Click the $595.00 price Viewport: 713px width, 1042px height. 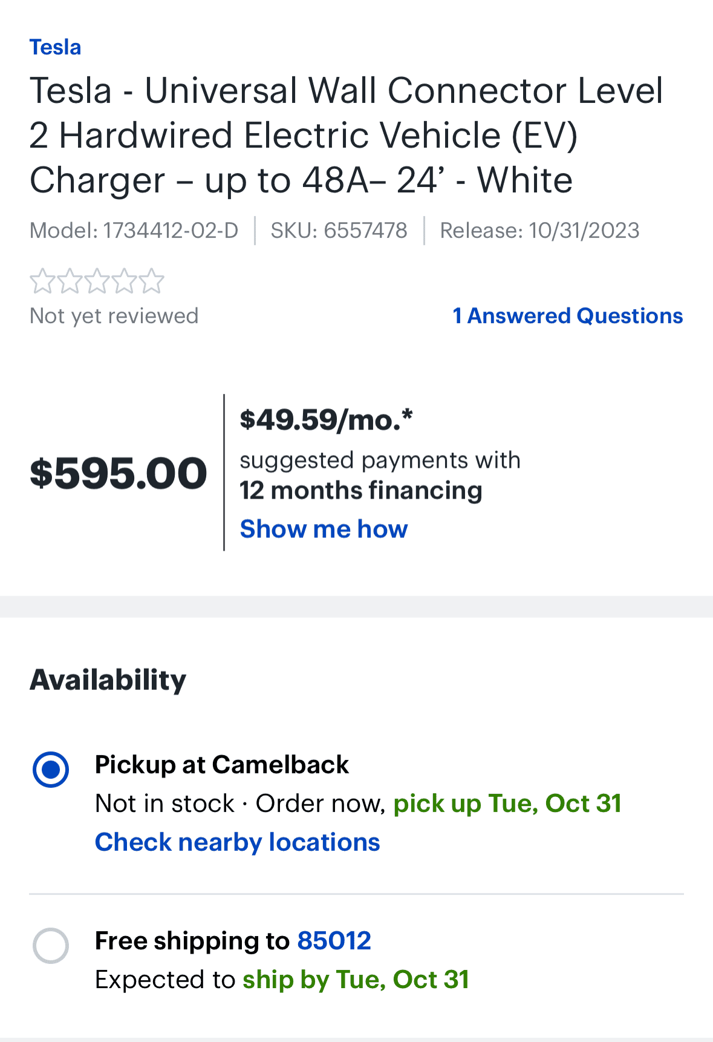[119, 473]
